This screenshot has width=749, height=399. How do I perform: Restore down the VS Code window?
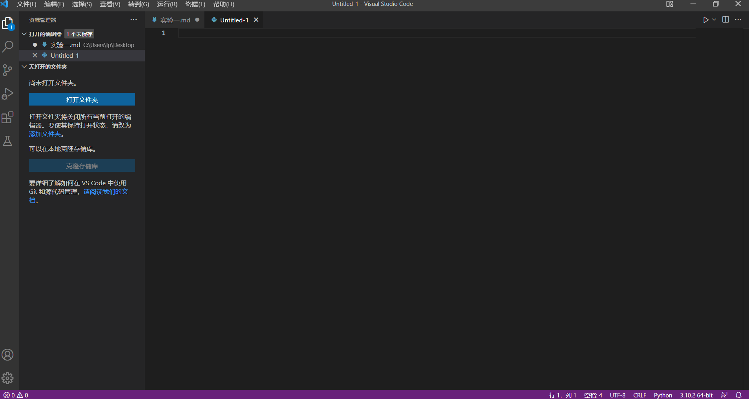pos(716,4)
